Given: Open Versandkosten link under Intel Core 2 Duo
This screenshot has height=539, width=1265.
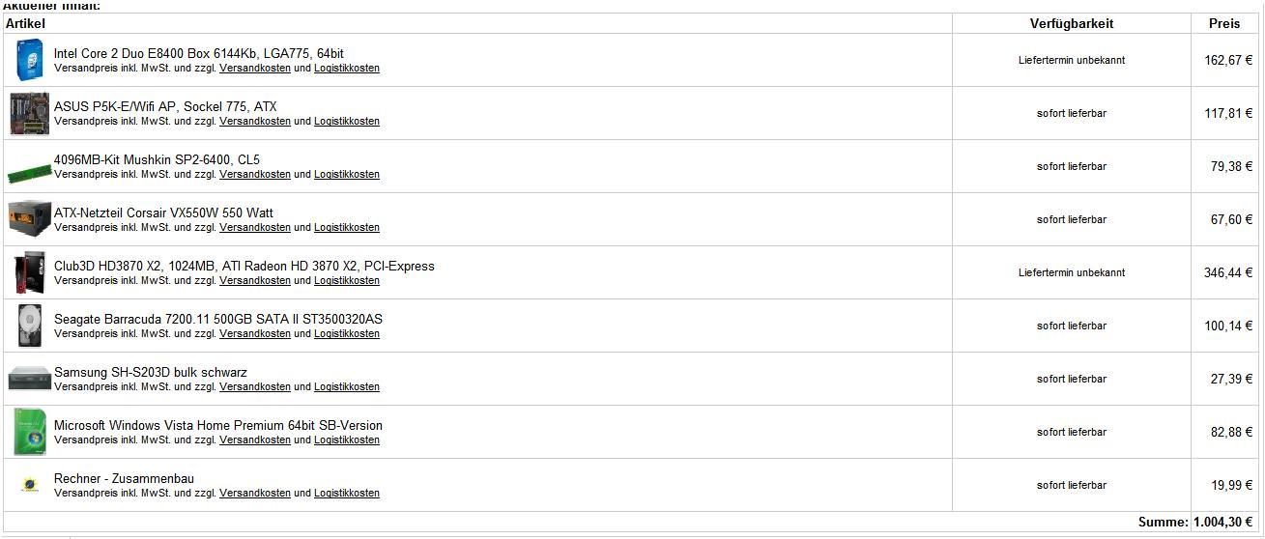Looking at the screenshot, I should [255, 69].
